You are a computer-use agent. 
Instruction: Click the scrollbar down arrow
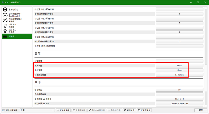pyautogui.click(x=206, y=106)
